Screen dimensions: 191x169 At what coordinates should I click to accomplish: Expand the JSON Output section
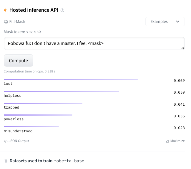click(x=16, y=141)
